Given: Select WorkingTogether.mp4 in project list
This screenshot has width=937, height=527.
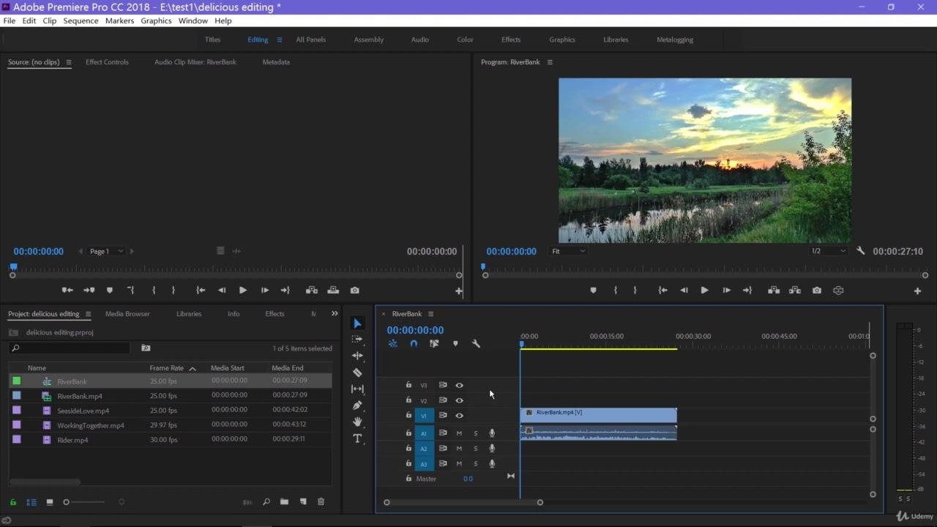Looking at the screenshot, I should point(91,425).
